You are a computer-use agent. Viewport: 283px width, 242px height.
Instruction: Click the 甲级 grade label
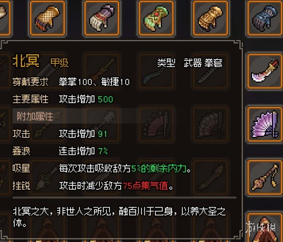pyautogui.click(x=60, y=62)
